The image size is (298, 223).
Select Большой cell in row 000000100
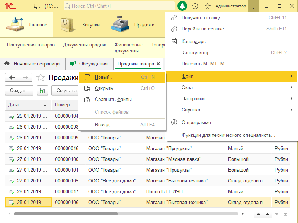(248, 159)
